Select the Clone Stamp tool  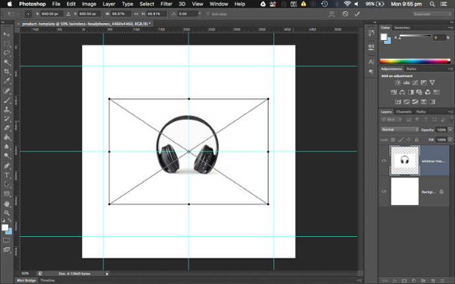(x=7, y=109)
